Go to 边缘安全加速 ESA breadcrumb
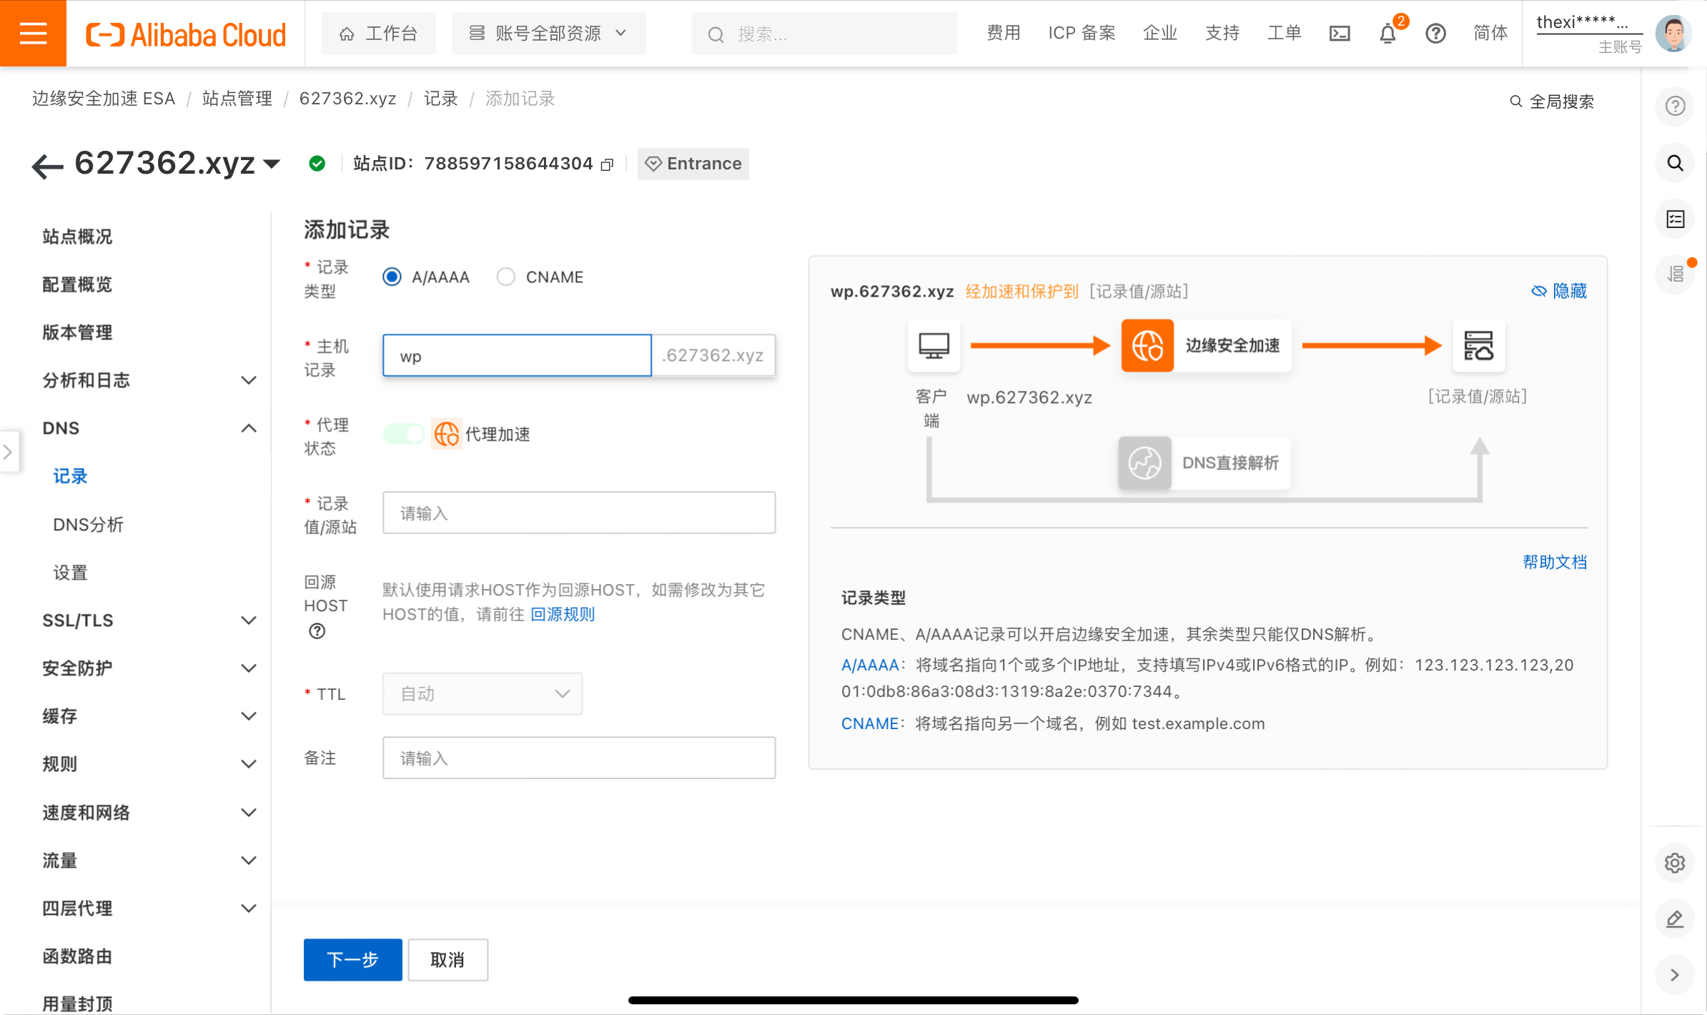Viewport: 1707px width, 1015px height. pos(104,99)
